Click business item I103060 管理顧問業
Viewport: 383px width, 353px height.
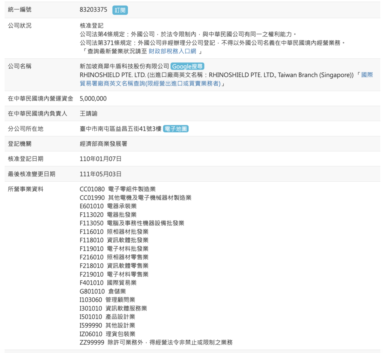(x=107, y=300)
